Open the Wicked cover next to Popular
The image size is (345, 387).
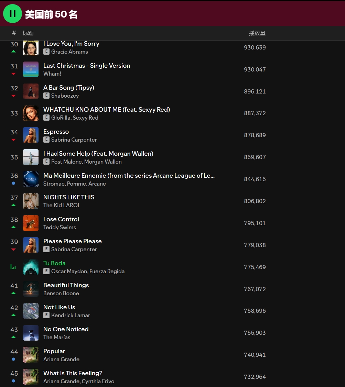pyautogui.click(x=31, y=355)
